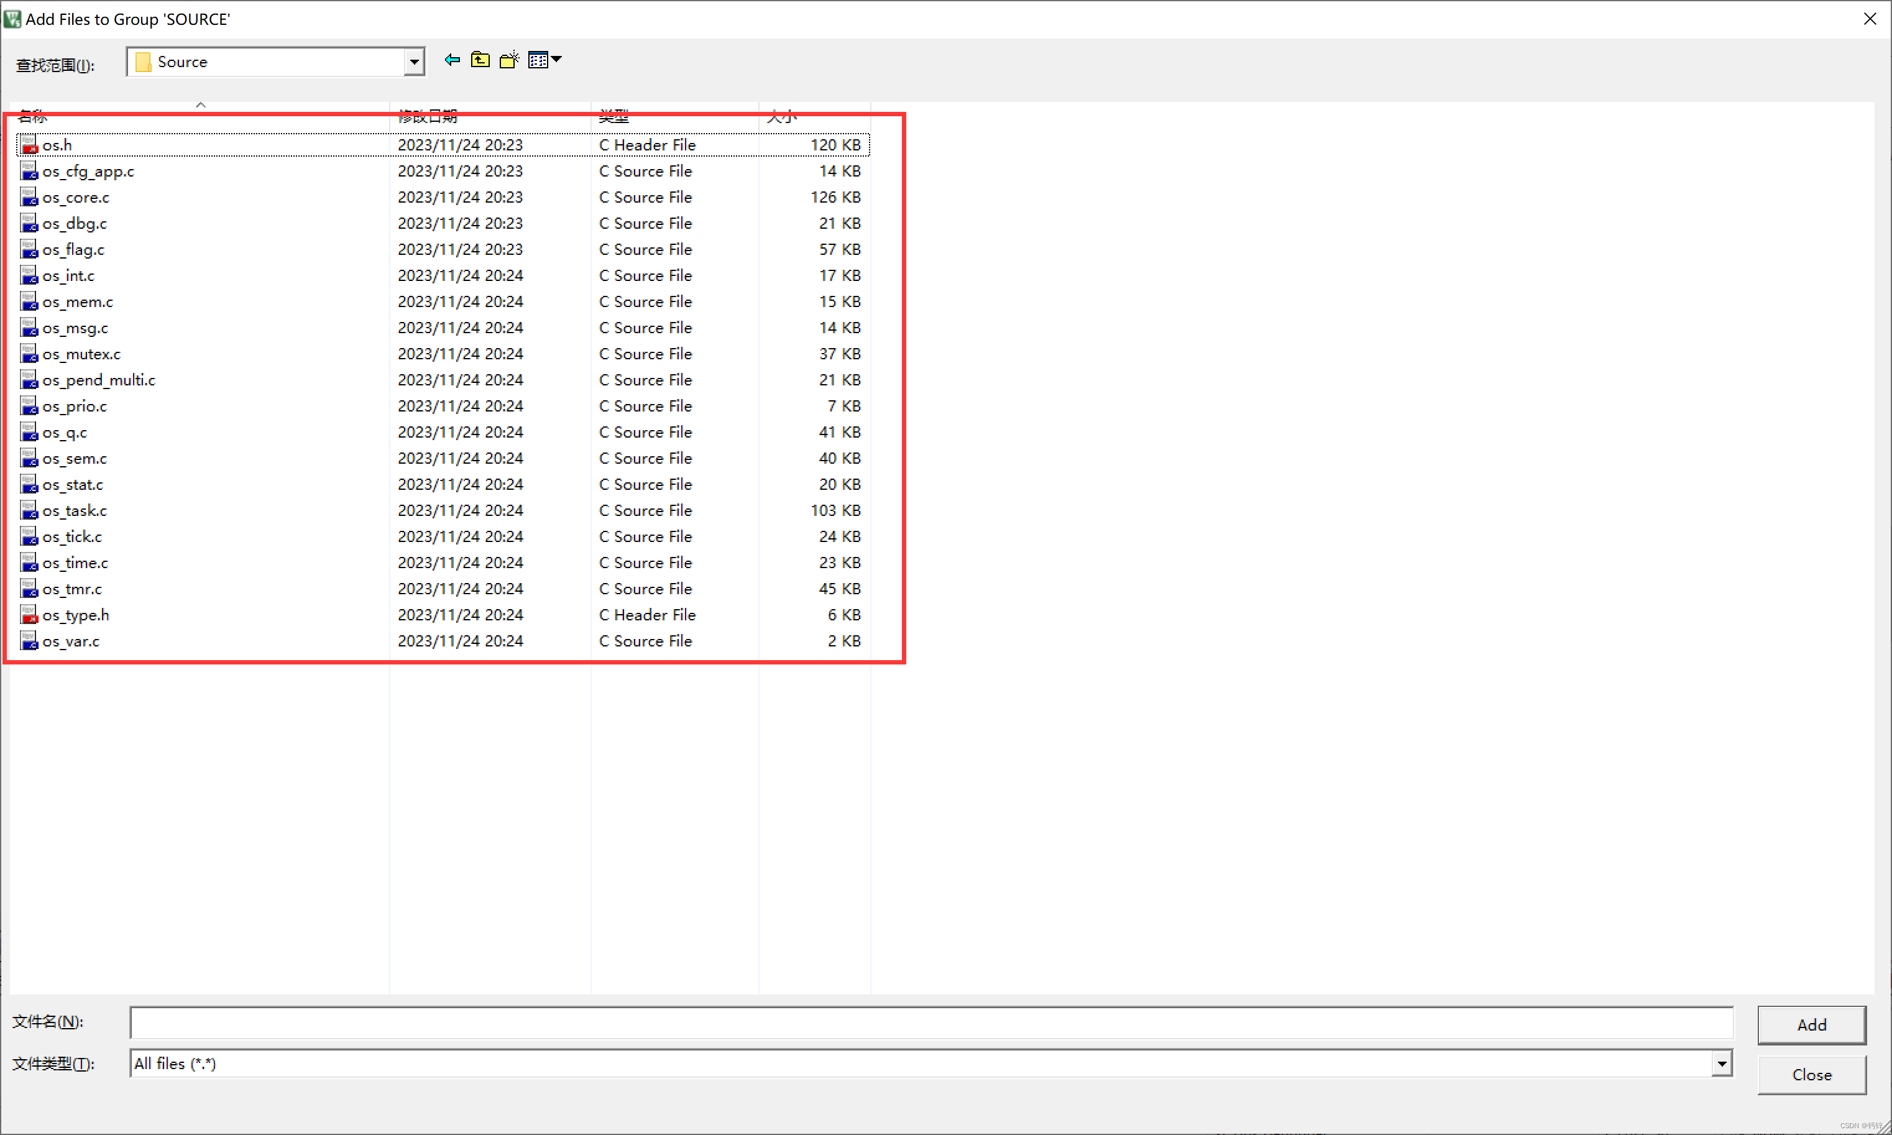Select the os_type.h file icon
The height and width of the screenshot is (1135, 1892).
(x=29, y=615)
